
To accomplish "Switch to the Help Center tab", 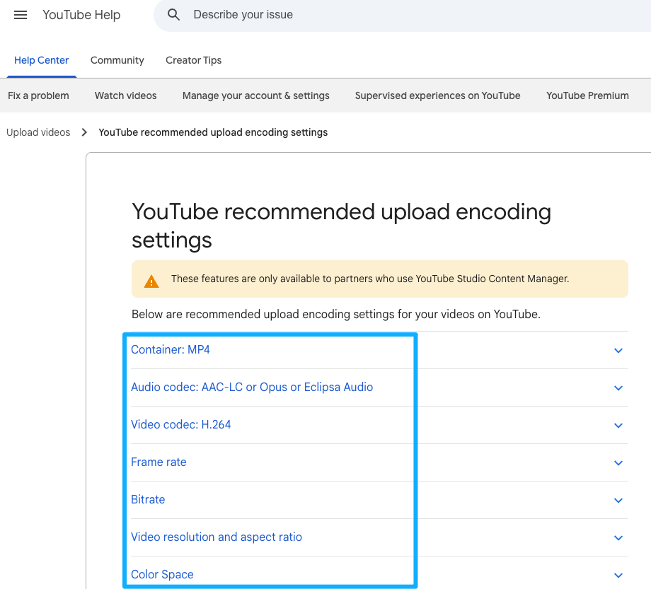I will coord(42,61).
